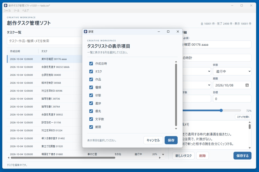The image size is (259, 172).
Task: Select row 会話を見直す 00932
Action: pos(45,114)
